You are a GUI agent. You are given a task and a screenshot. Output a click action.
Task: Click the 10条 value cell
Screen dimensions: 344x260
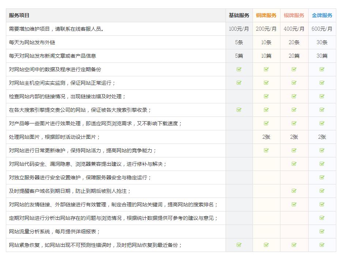coord(266,42)
